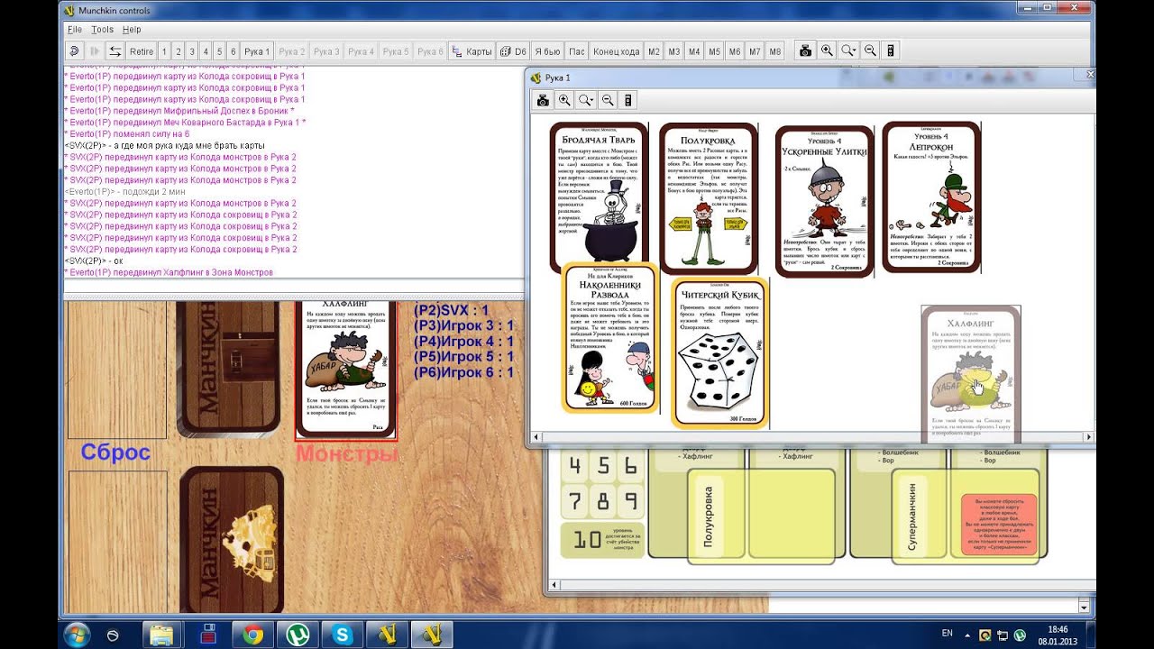
Task: Open Skype from the taskbar
Action: 343,635
